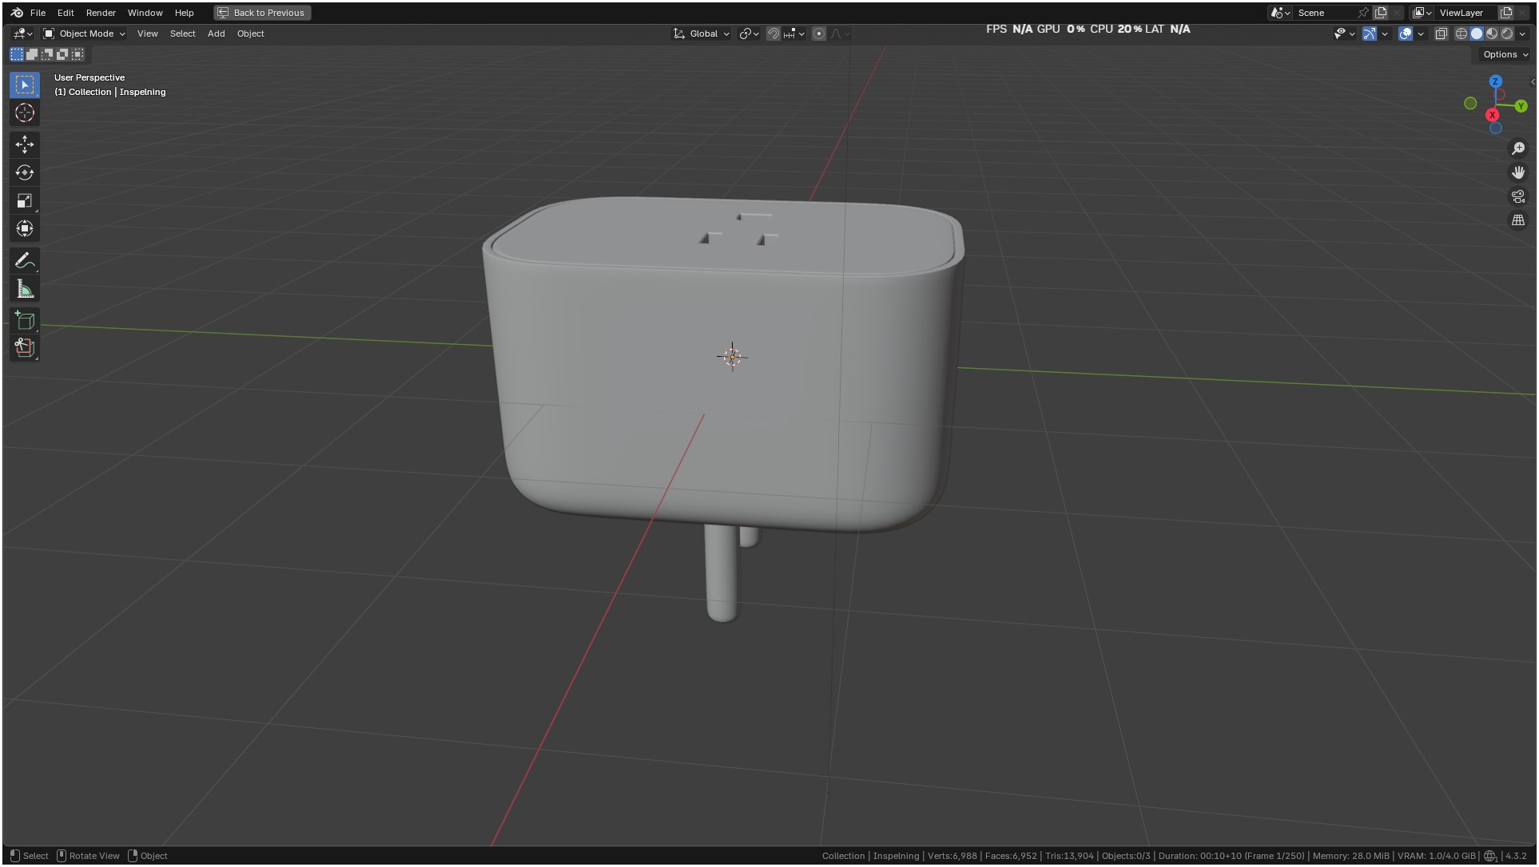
Task: Click the Pan view hand icon
Action: coord(1518,172)
